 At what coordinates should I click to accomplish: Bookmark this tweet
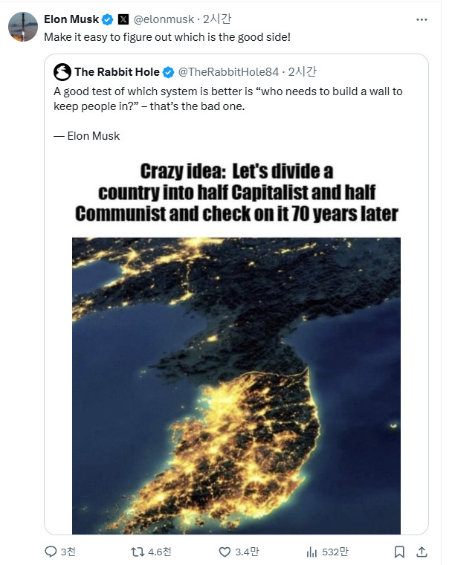coord(399,552)
